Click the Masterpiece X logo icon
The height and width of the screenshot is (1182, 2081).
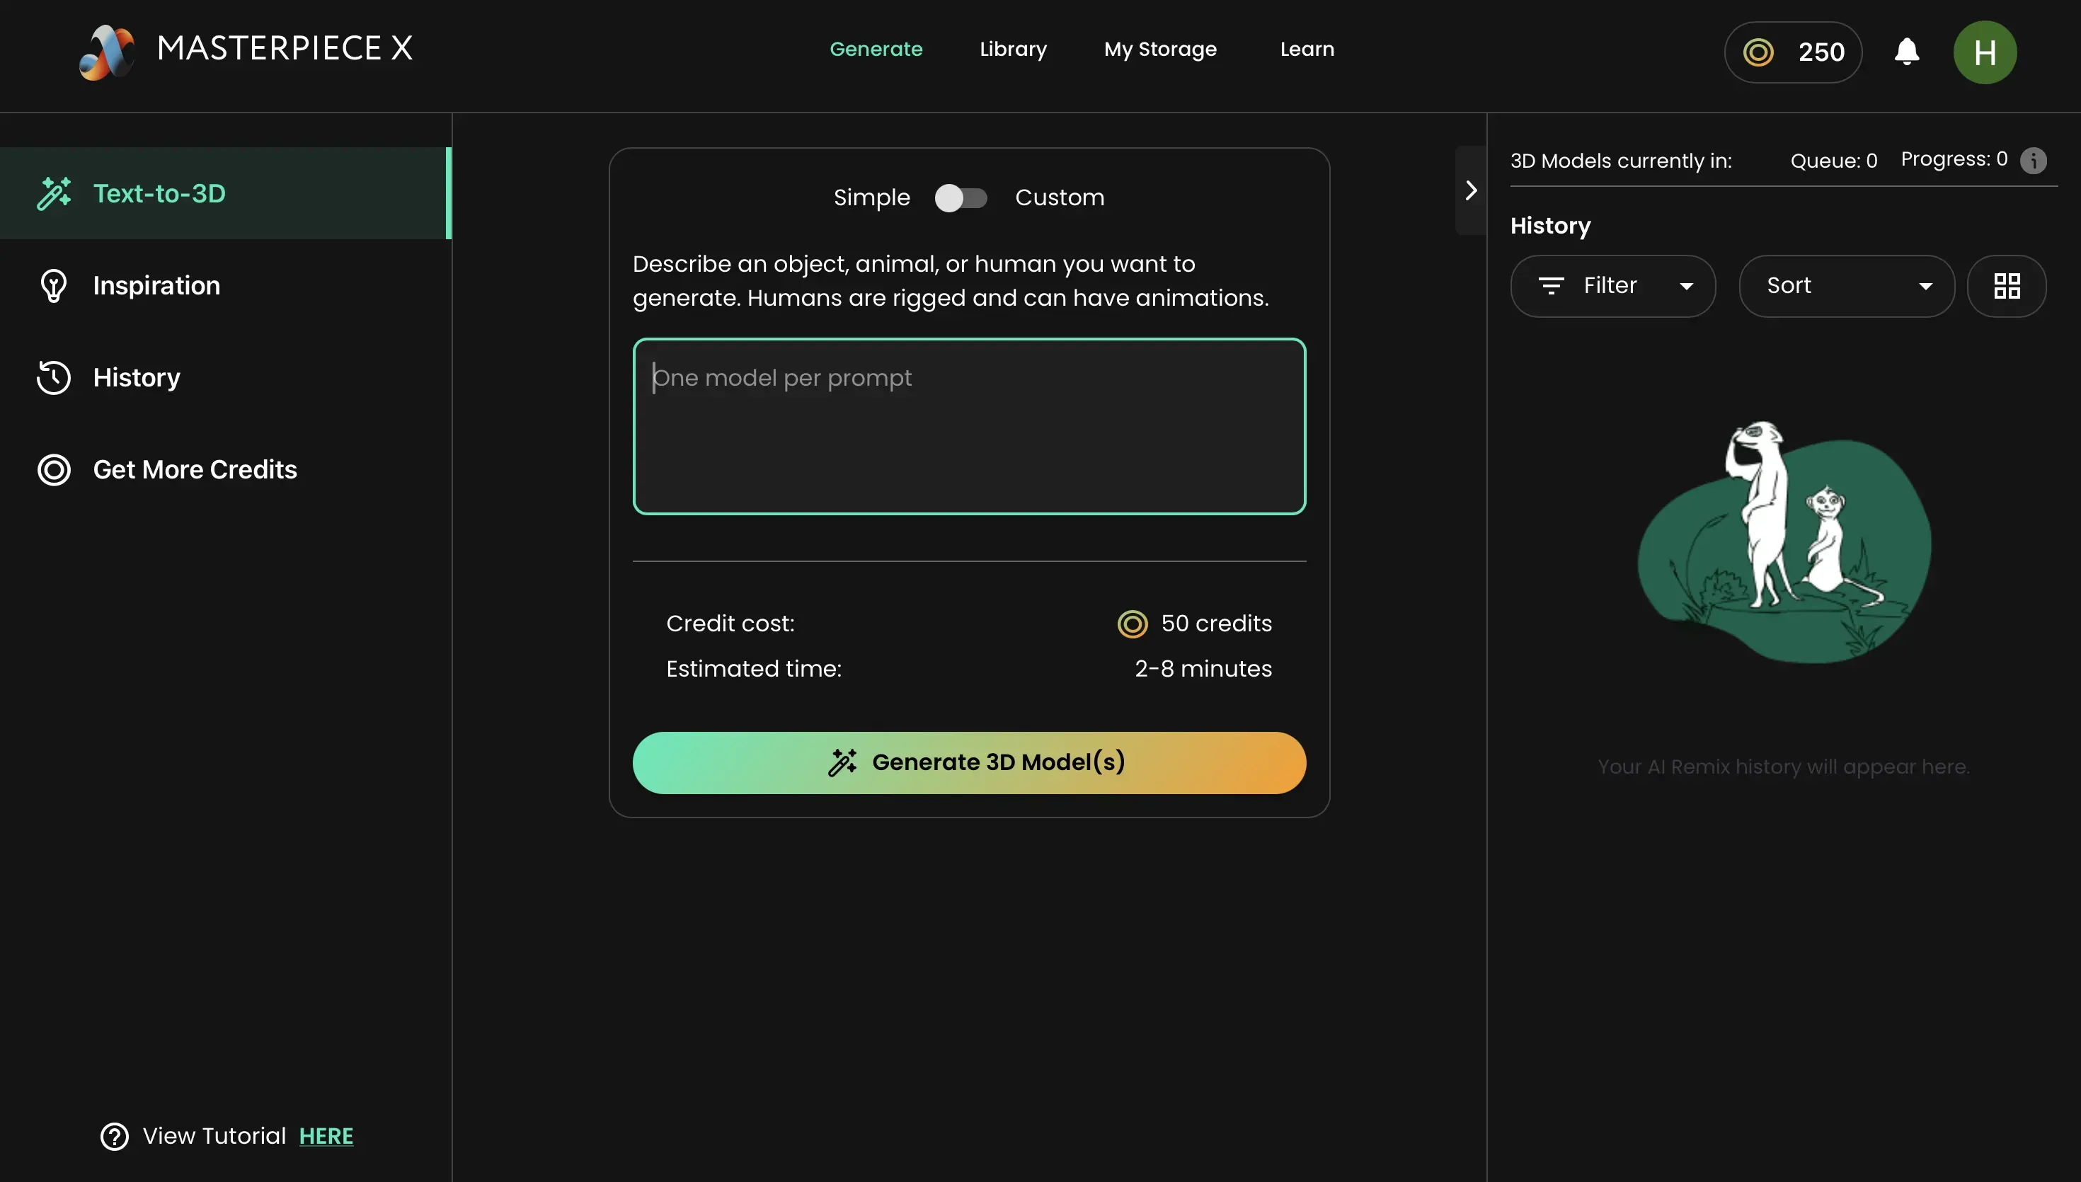tap(106, 52)
